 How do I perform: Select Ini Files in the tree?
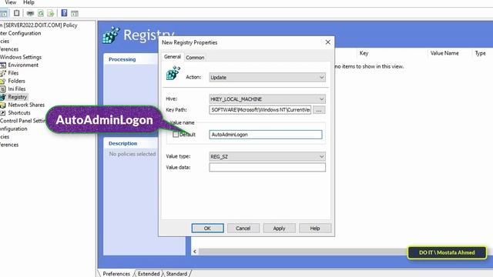(17, 89)
